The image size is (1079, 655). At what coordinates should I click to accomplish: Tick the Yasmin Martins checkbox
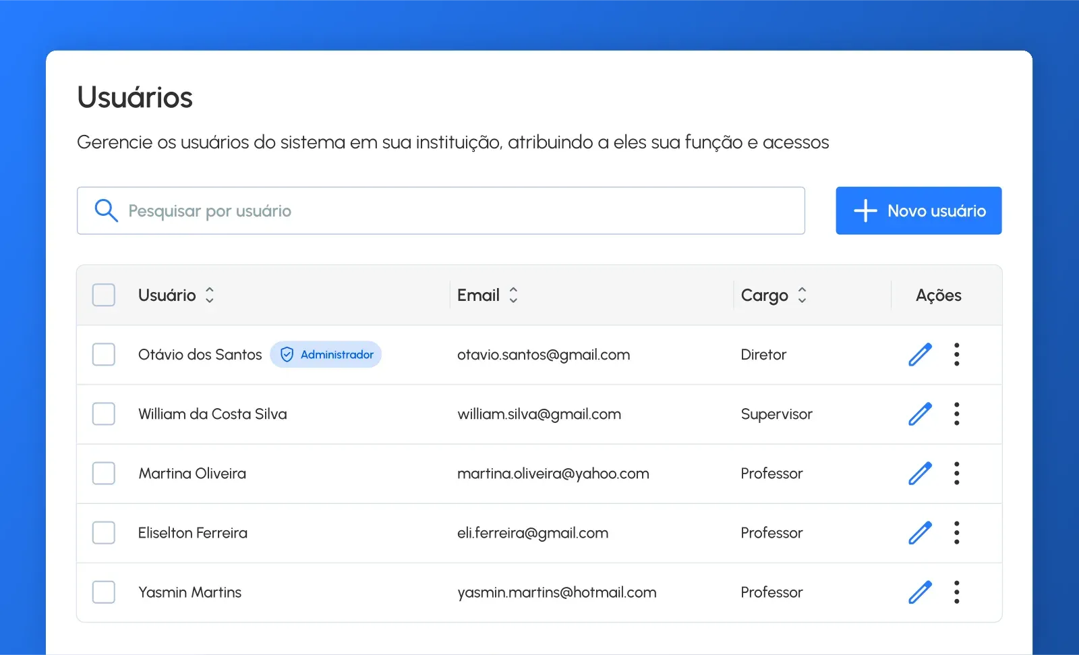point(103,592)
